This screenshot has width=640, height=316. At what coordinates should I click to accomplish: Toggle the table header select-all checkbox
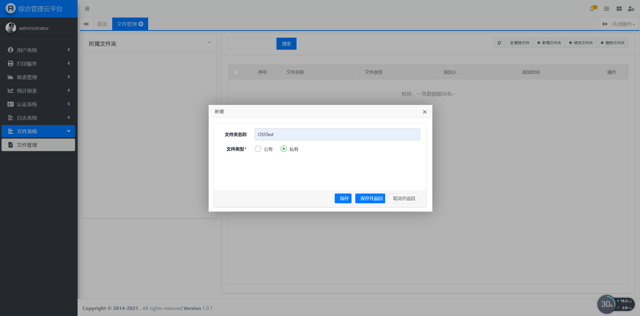236,72
